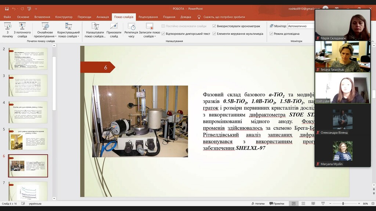Screen dimensions: 376x211
Task: Switch to Slide Sorter view
Action: pos(303,204)
